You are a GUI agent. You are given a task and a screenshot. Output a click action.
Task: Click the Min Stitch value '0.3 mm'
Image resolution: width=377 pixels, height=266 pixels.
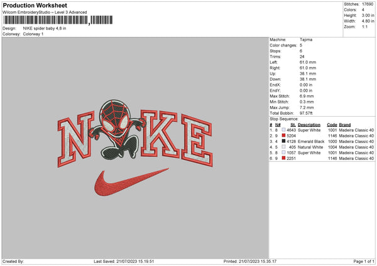307,102
